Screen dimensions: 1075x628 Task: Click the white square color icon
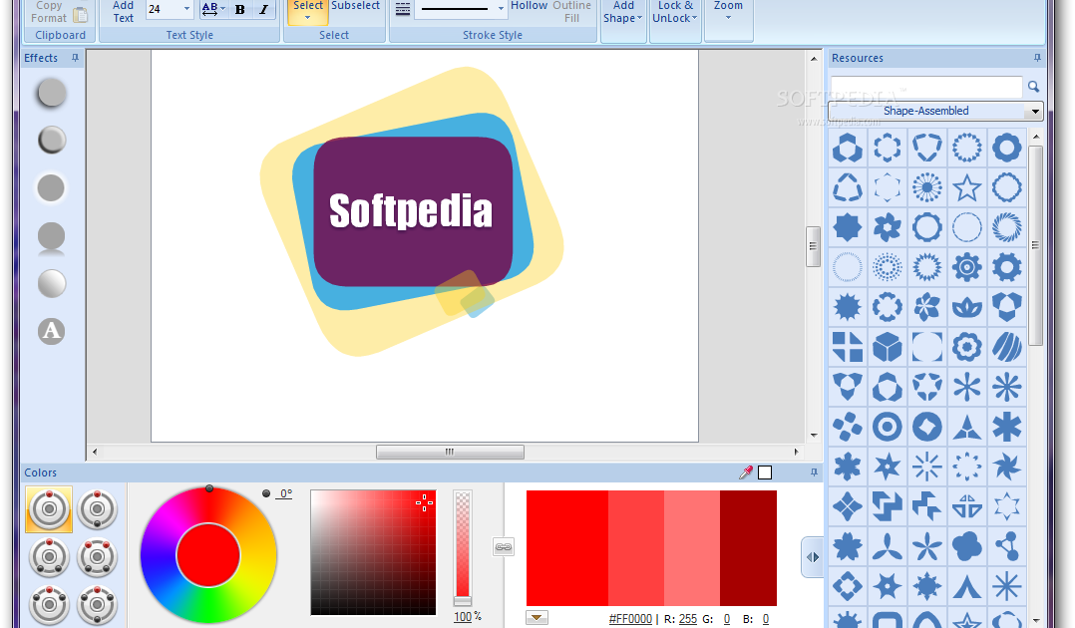[x=765, y=472]
